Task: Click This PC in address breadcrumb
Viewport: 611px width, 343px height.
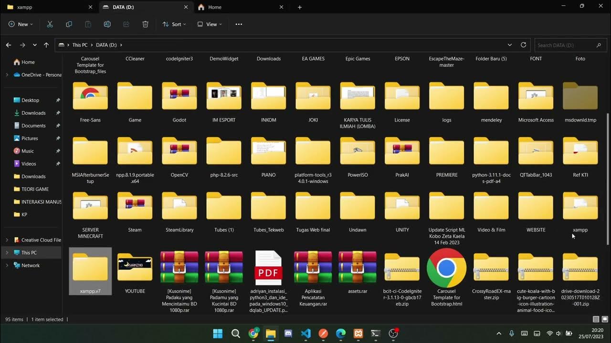Action: coord(80,45)
